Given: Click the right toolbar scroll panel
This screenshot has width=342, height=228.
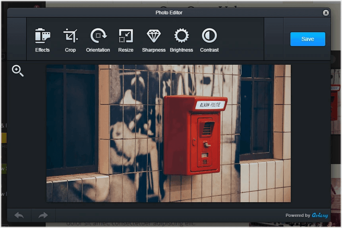Looking at the screenshot, I should [274, 39].
